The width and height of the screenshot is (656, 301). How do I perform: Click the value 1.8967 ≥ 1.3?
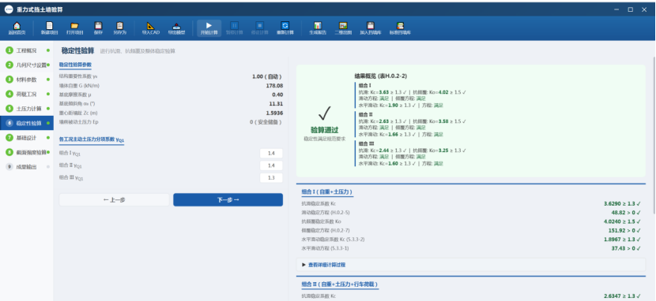(622, 240)
